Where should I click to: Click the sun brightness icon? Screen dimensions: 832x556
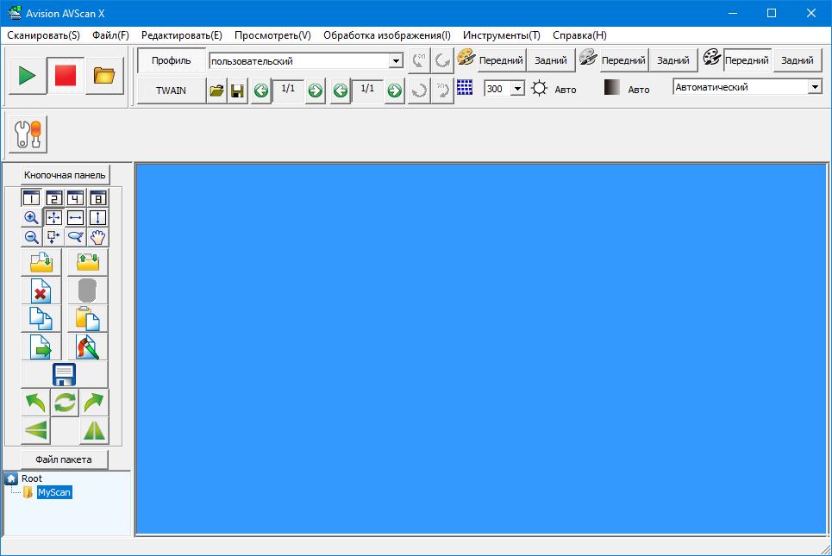click(540, 88)
